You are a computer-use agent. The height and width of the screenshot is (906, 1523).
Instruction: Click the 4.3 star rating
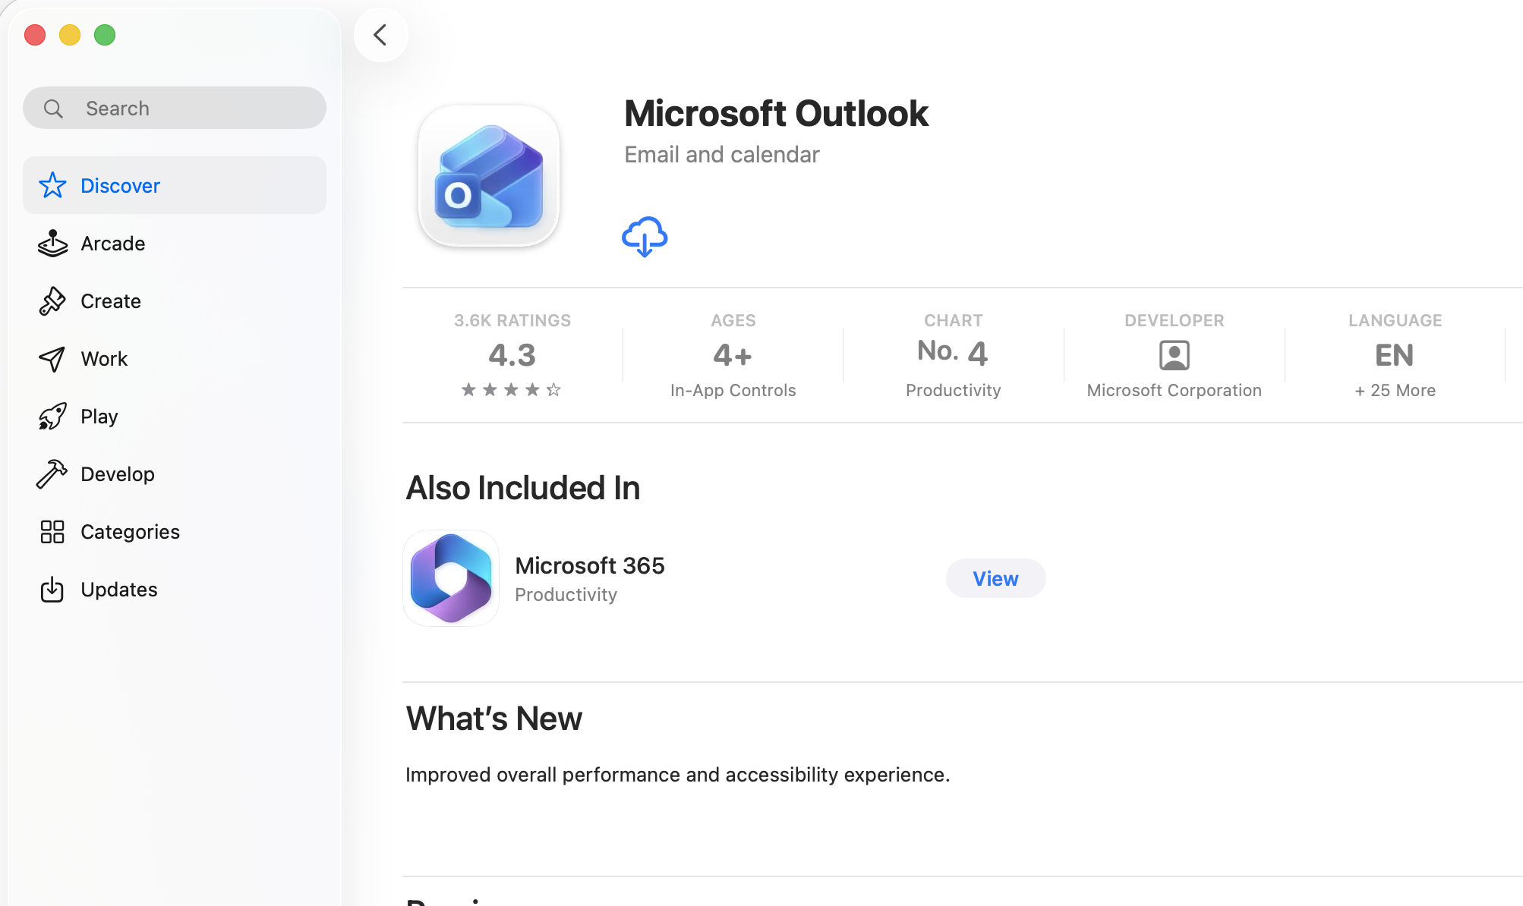tap(512, 355)
